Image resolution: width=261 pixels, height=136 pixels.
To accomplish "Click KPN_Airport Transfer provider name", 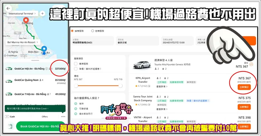I will (x=143, y=80).
